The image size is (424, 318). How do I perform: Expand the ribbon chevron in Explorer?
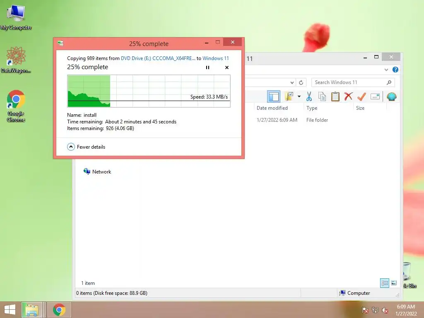coord(386,70)
